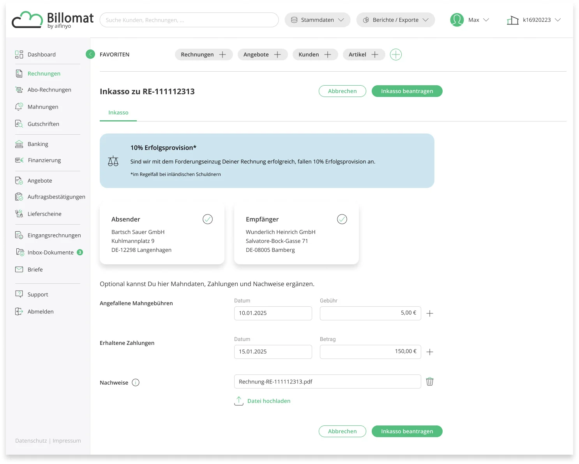The height and width of the screenshot is (464, 579).
Task: Click the scales icon in the Erfolgsprovision banner
Action: coord(113,161)
